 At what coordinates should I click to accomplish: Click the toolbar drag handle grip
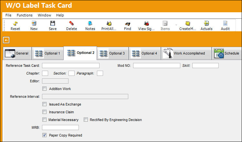[4, 25]
